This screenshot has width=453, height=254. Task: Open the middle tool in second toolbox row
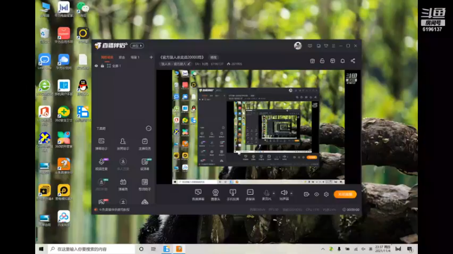pyautogui.click(x=123, y=164)
